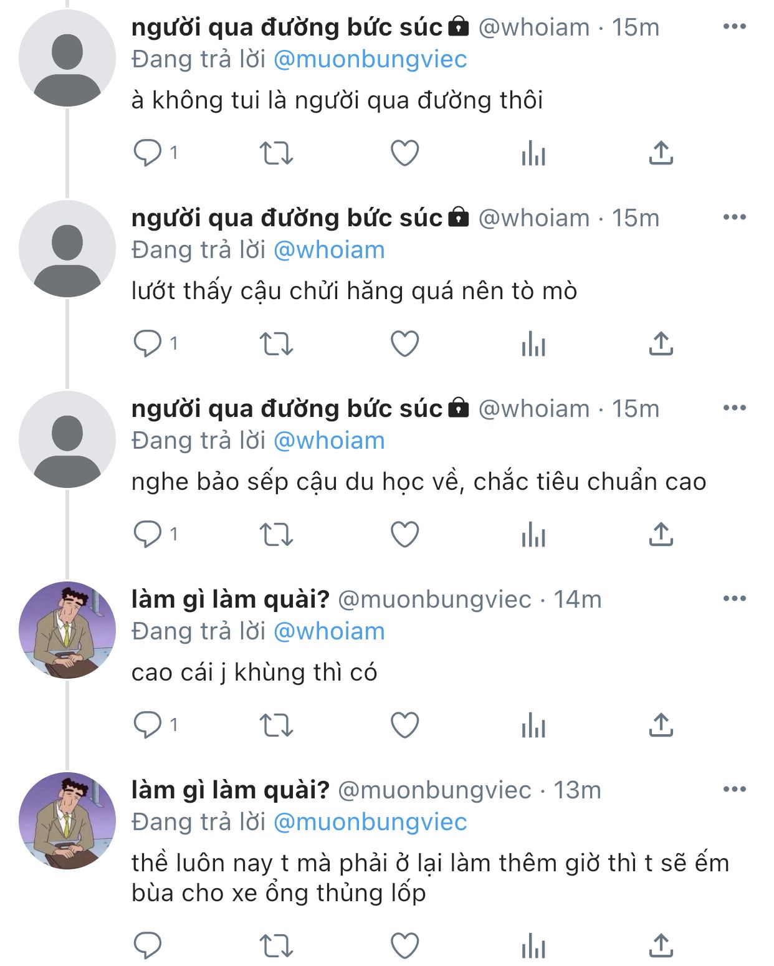Expand three-dot menu on the last tweet
Viewport: 774px width, 966px height.
(734, 790)
